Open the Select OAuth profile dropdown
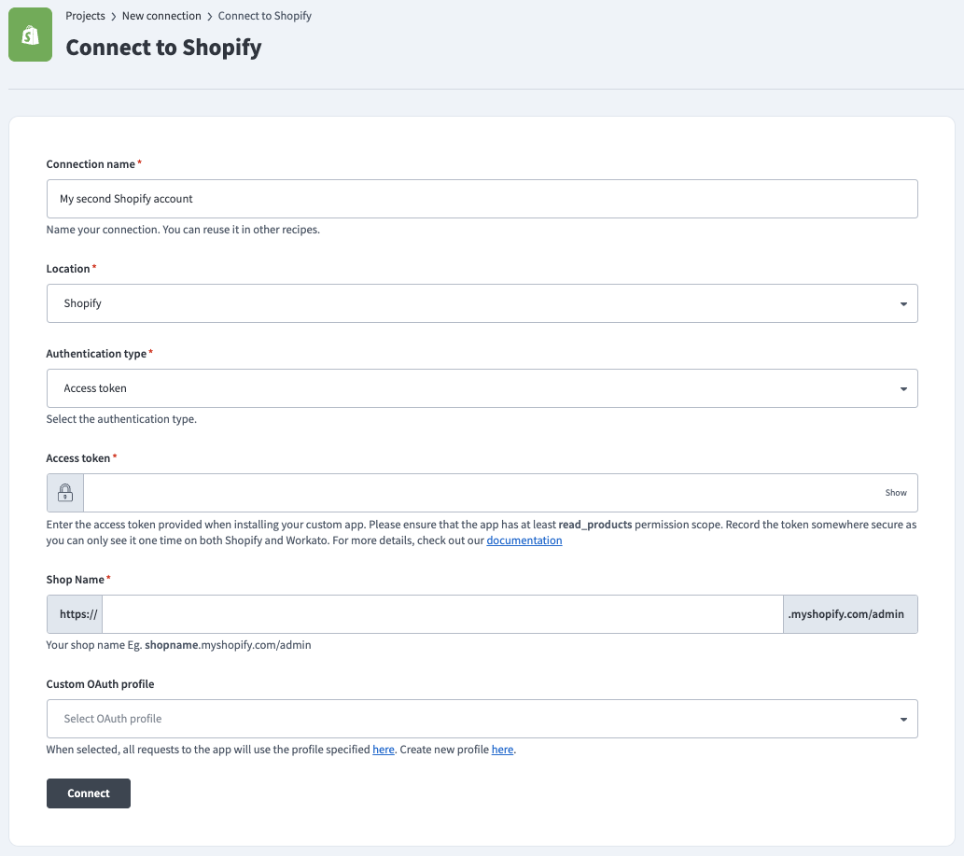Viewport: 964px width, 856px height. (x=482, y=719)
